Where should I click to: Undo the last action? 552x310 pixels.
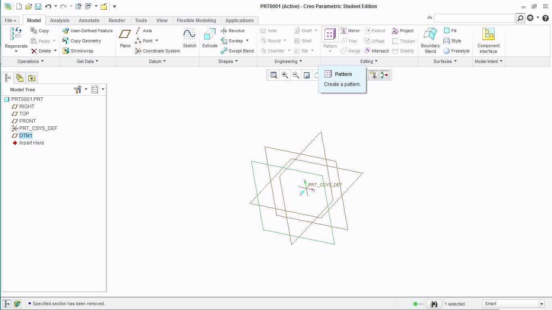pos(48,6)
